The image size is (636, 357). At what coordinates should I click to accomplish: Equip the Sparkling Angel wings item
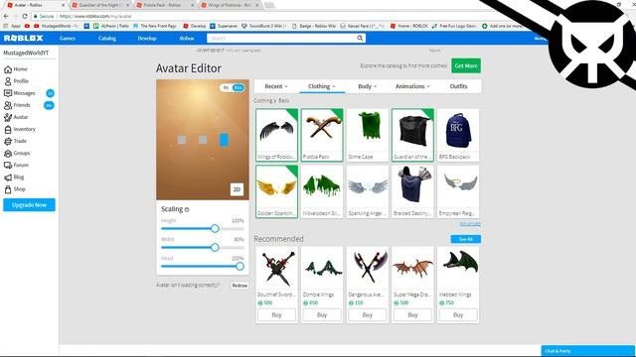click(368, 191)
